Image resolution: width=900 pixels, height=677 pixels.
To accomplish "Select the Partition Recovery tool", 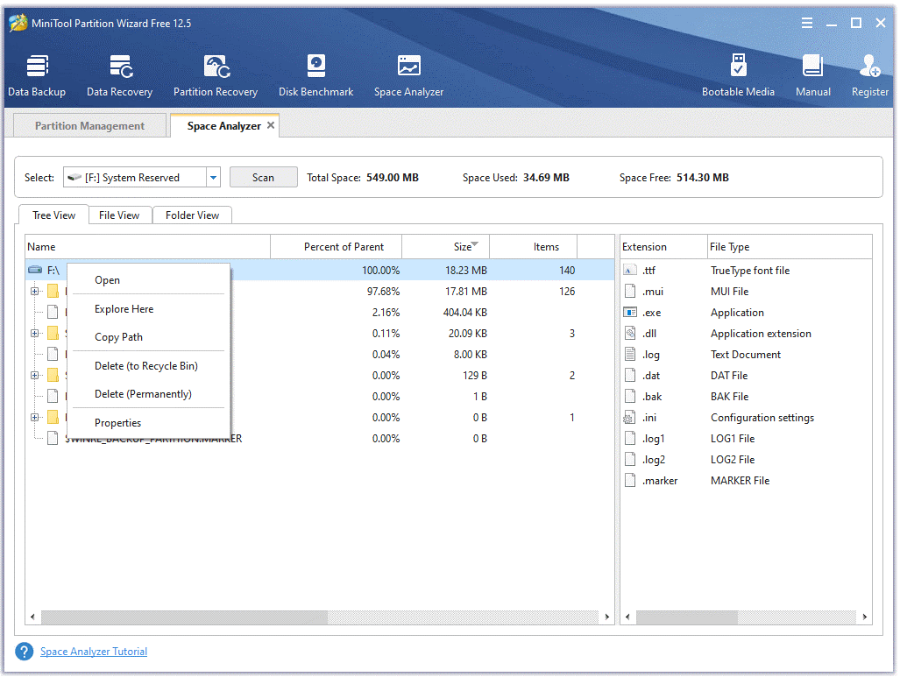I will (216, 74).
